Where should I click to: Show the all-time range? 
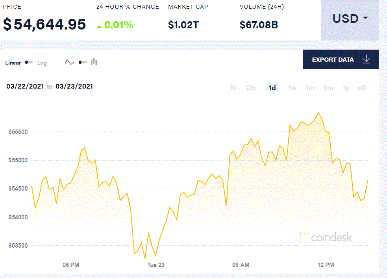pos(362,88)
